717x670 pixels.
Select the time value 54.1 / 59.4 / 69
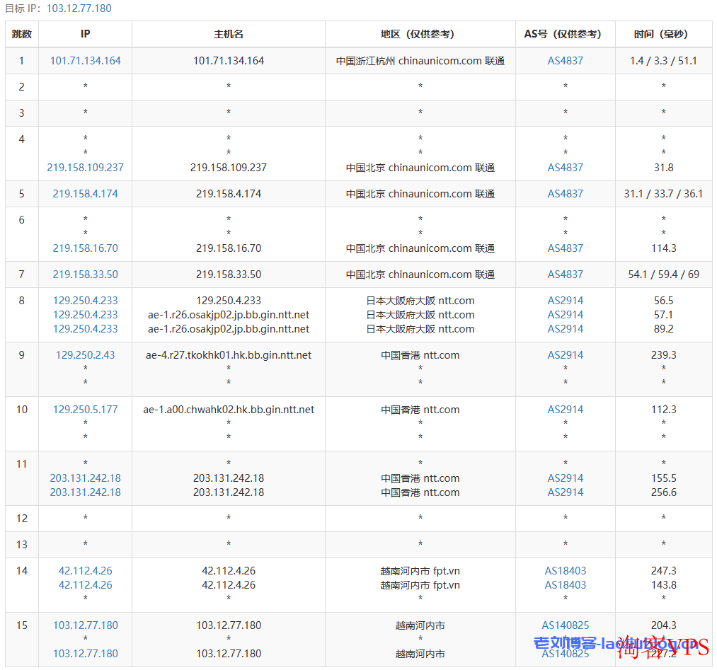663,275
